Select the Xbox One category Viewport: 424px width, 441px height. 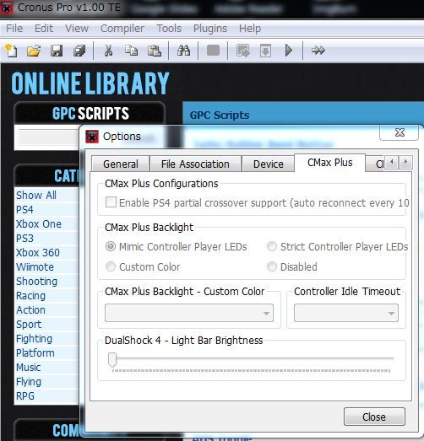pos(38,224)
